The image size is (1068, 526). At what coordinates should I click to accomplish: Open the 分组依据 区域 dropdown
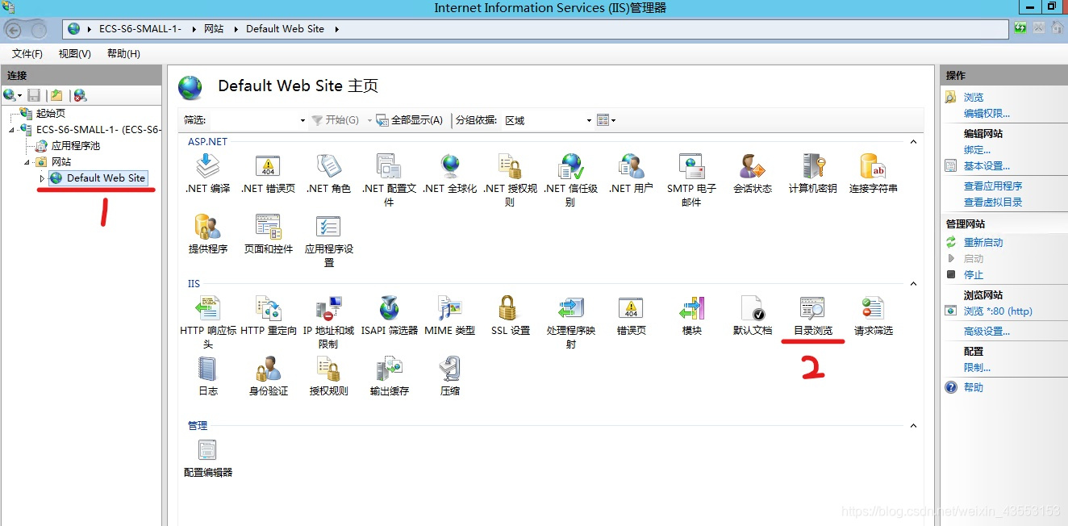(548, 120)
